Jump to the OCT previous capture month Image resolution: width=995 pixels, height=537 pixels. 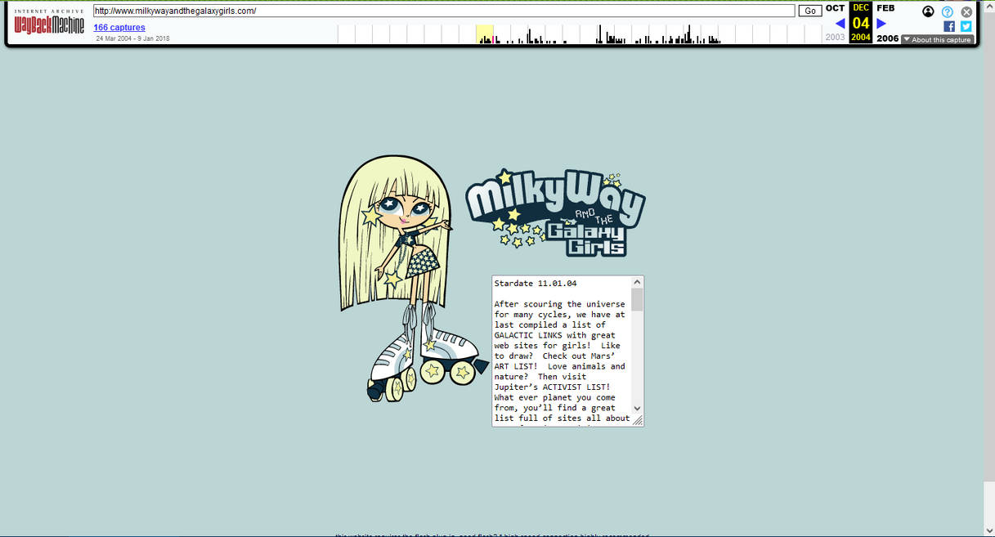click(x=835, y=8)
